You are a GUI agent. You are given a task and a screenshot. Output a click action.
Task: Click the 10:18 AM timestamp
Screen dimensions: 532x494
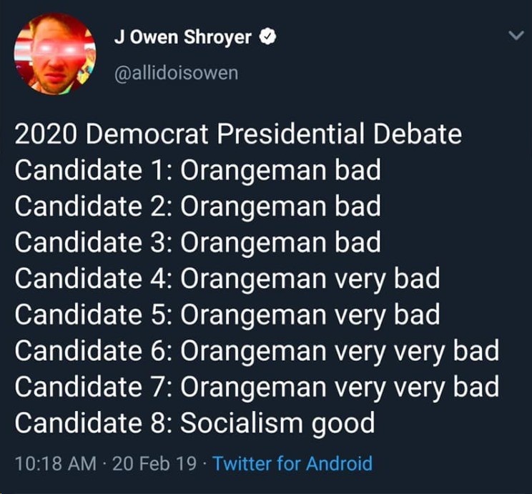point(56,463)
